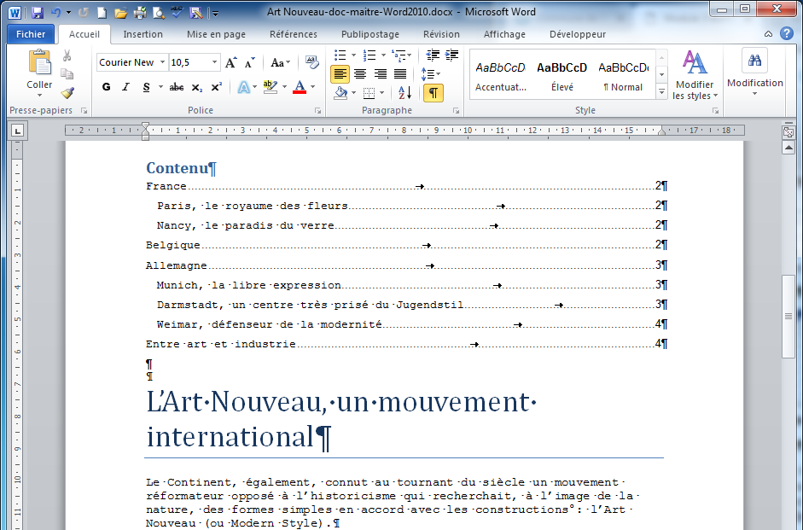Click the Modifier les styles button
The height and width of the screenshot is (530, 803).
(x=695, y=75)
